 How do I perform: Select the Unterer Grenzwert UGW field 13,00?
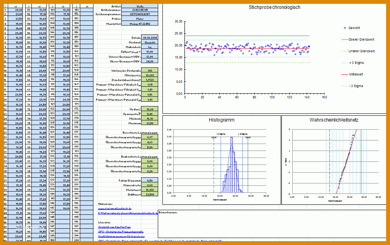point(150,57)
